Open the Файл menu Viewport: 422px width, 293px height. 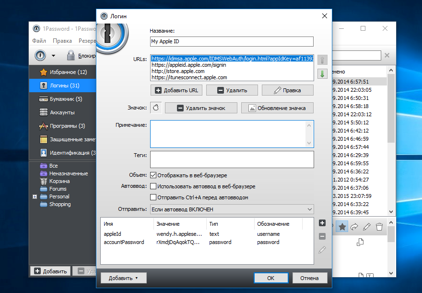39,41
